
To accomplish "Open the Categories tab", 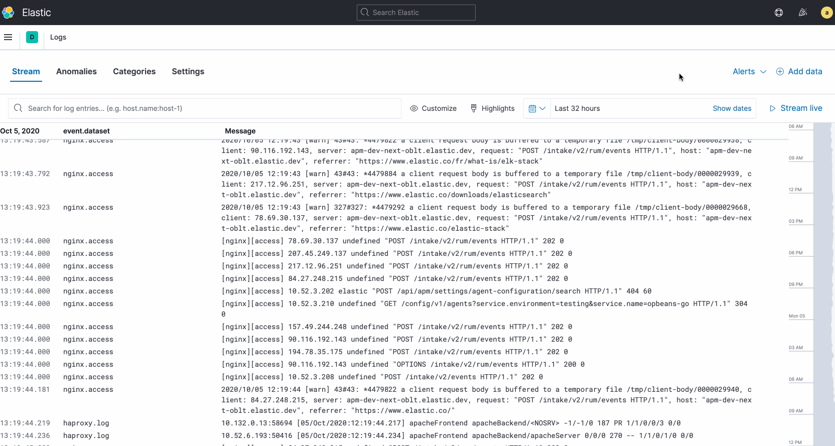I will 134,72.
